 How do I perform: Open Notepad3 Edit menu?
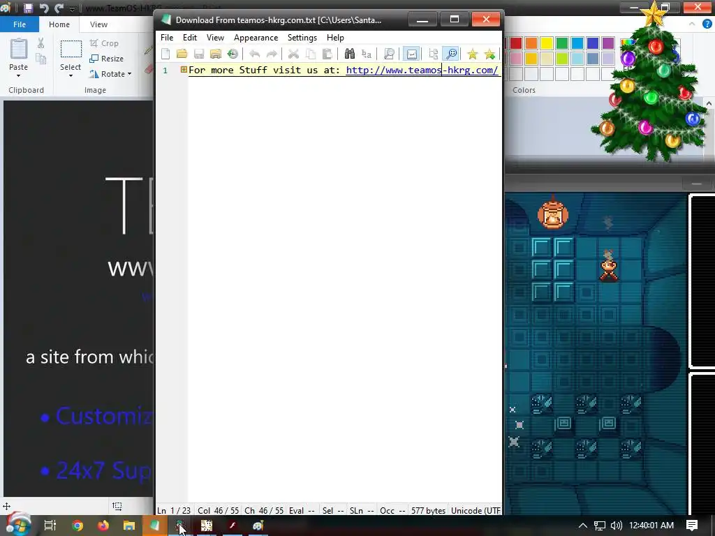pos(190,38)
